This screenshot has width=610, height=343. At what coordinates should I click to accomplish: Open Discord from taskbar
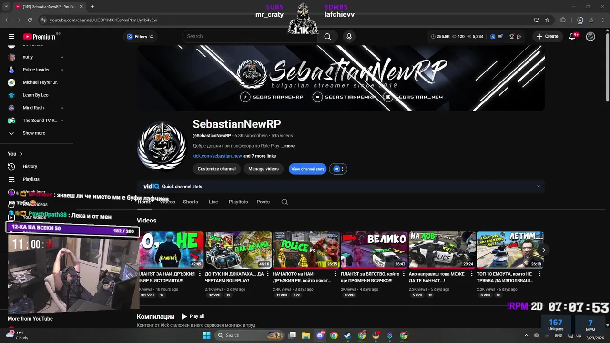[x=320, y=335]
